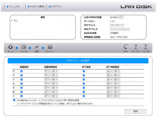Open Saturday shutdown minute dropdown
This screenshot has width=157, height=118.
[x=117, y=96]
